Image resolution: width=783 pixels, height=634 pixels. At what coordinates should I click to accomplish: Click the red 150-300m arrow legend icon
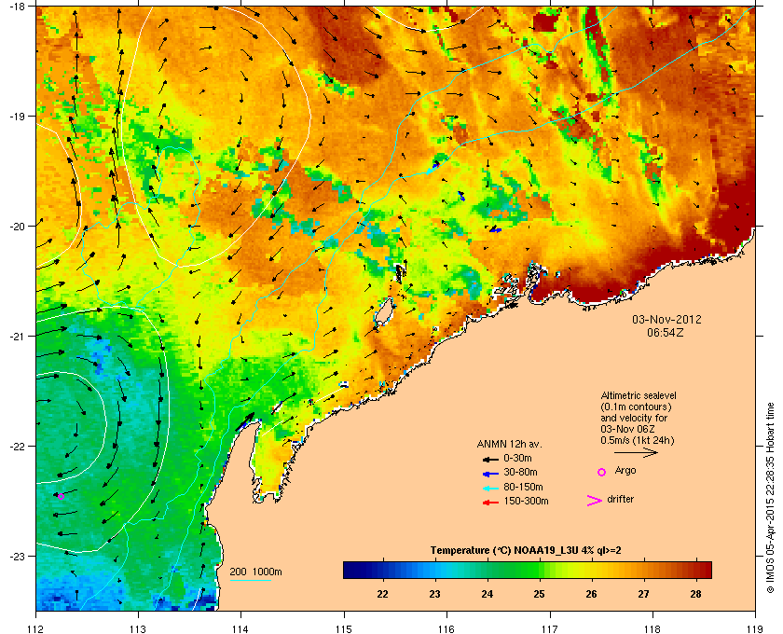coord(490,503)
